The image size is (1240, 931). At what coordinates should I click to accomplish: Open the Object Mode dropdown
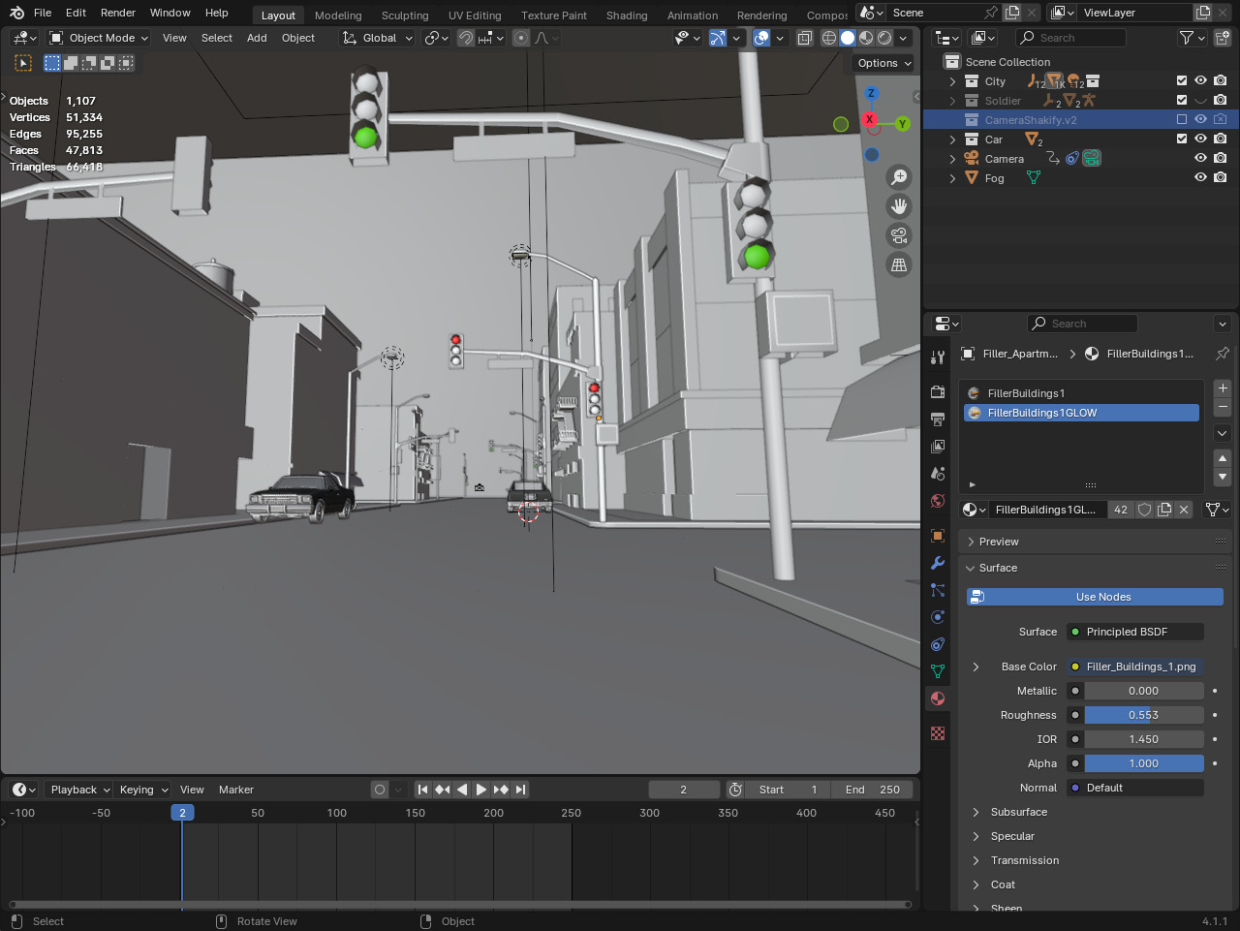pos(99,38)
